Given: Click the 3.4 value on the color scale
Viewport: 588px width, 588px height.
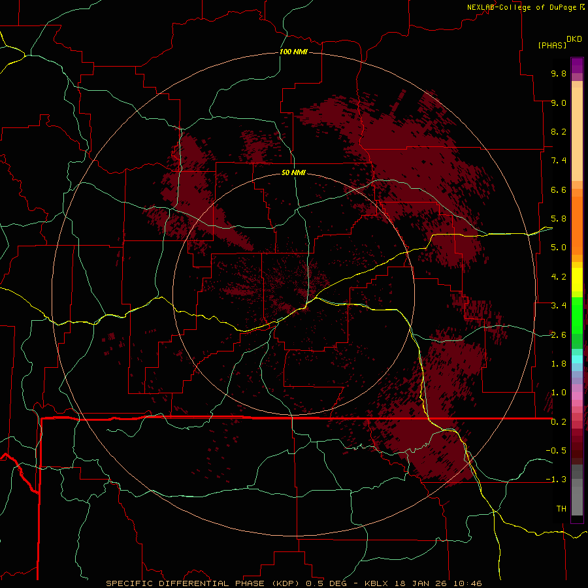Looking at the screenshot, I should 559,306.
